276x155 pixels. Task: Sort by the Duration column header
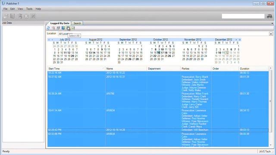point(254,69)
